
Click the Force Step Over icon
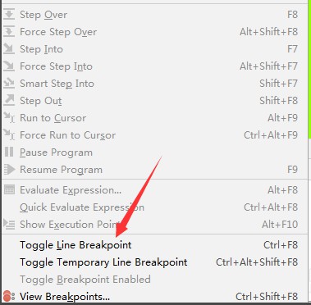pyautogui.click(x=9, y=32)
